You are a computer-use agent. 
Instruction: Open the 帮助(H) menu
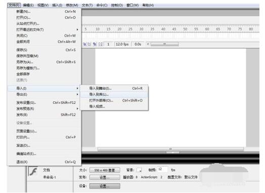(148, 5)
